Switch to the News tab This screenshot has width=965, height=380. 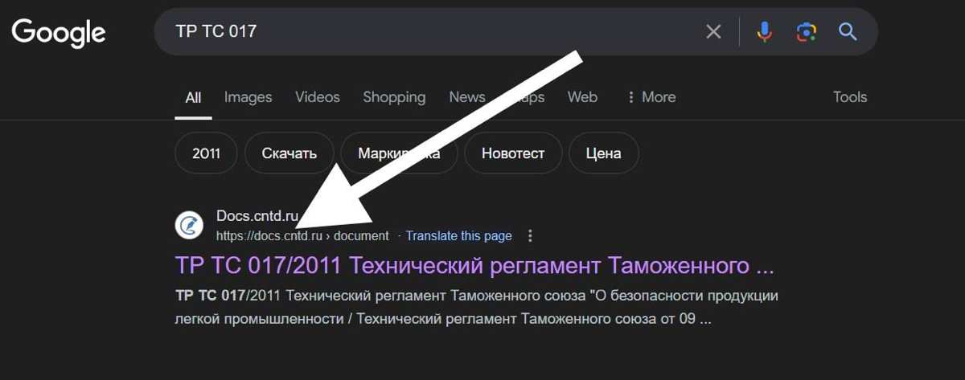(467, 97)
